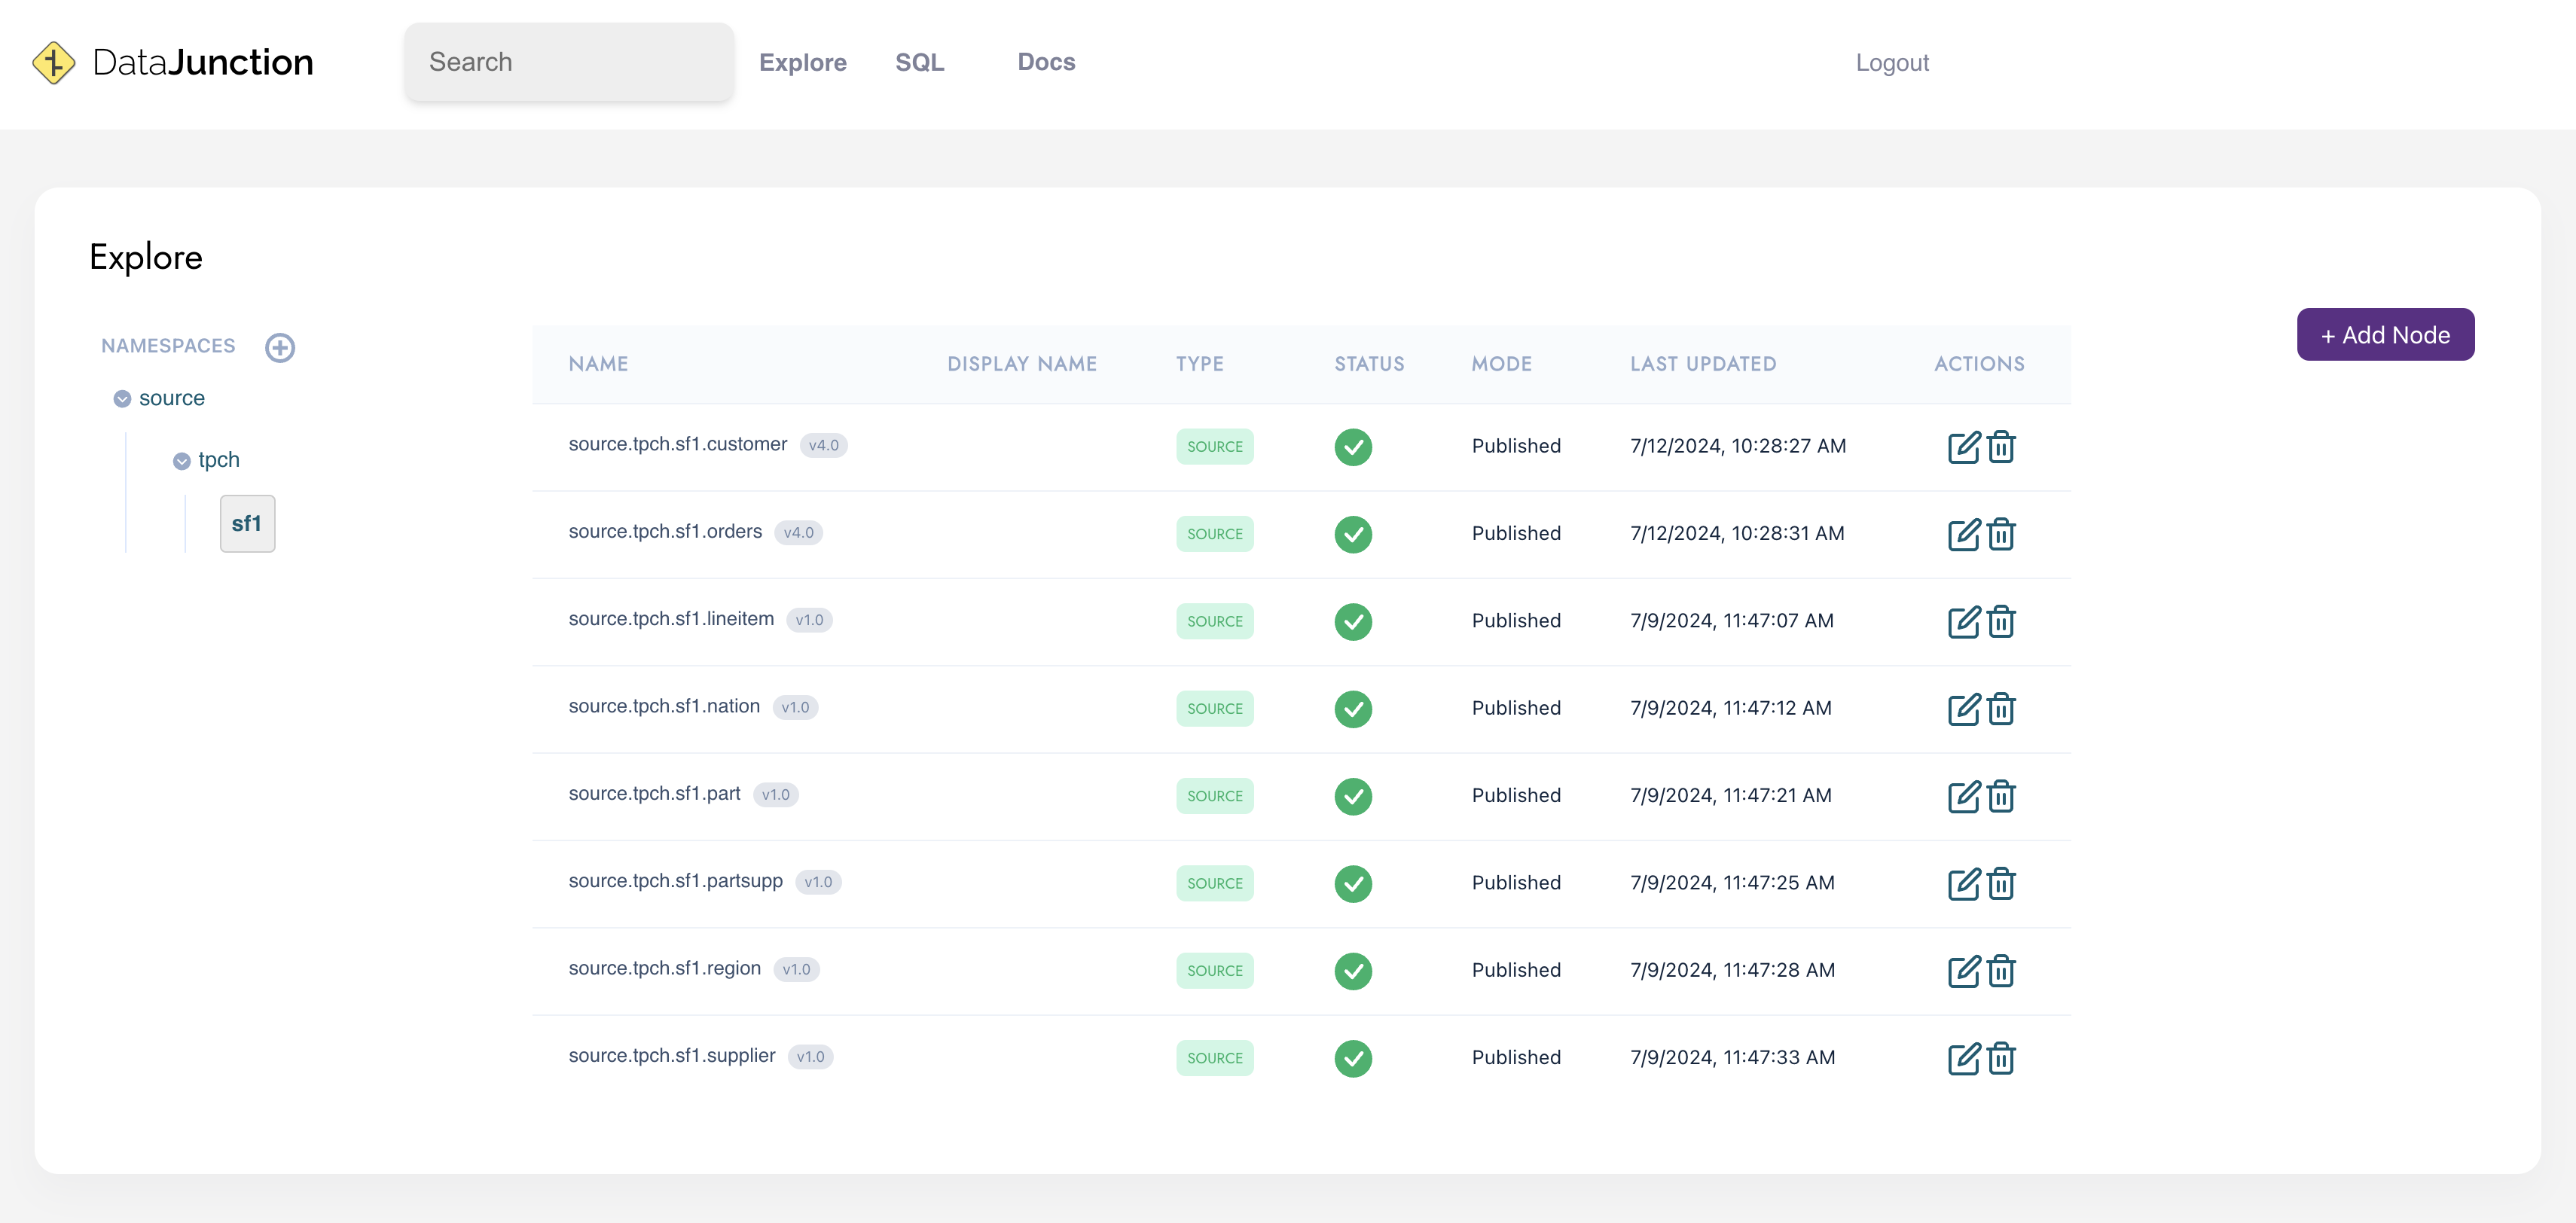Edit the source.tpch.sf1.lineitem node
Viewport: 2576px width, 1223px height.
click(1963, 622)
